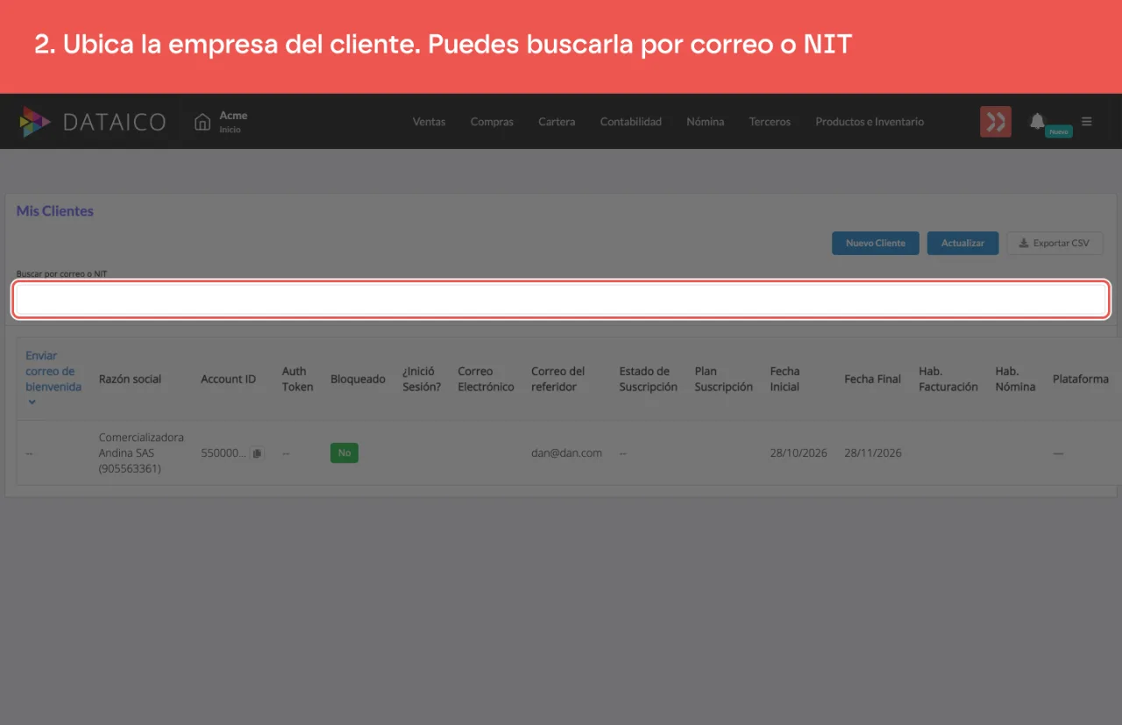Screen dimensions: 1122x725
Task: Click the Estado de Suscripción column header
Action: 648,379
